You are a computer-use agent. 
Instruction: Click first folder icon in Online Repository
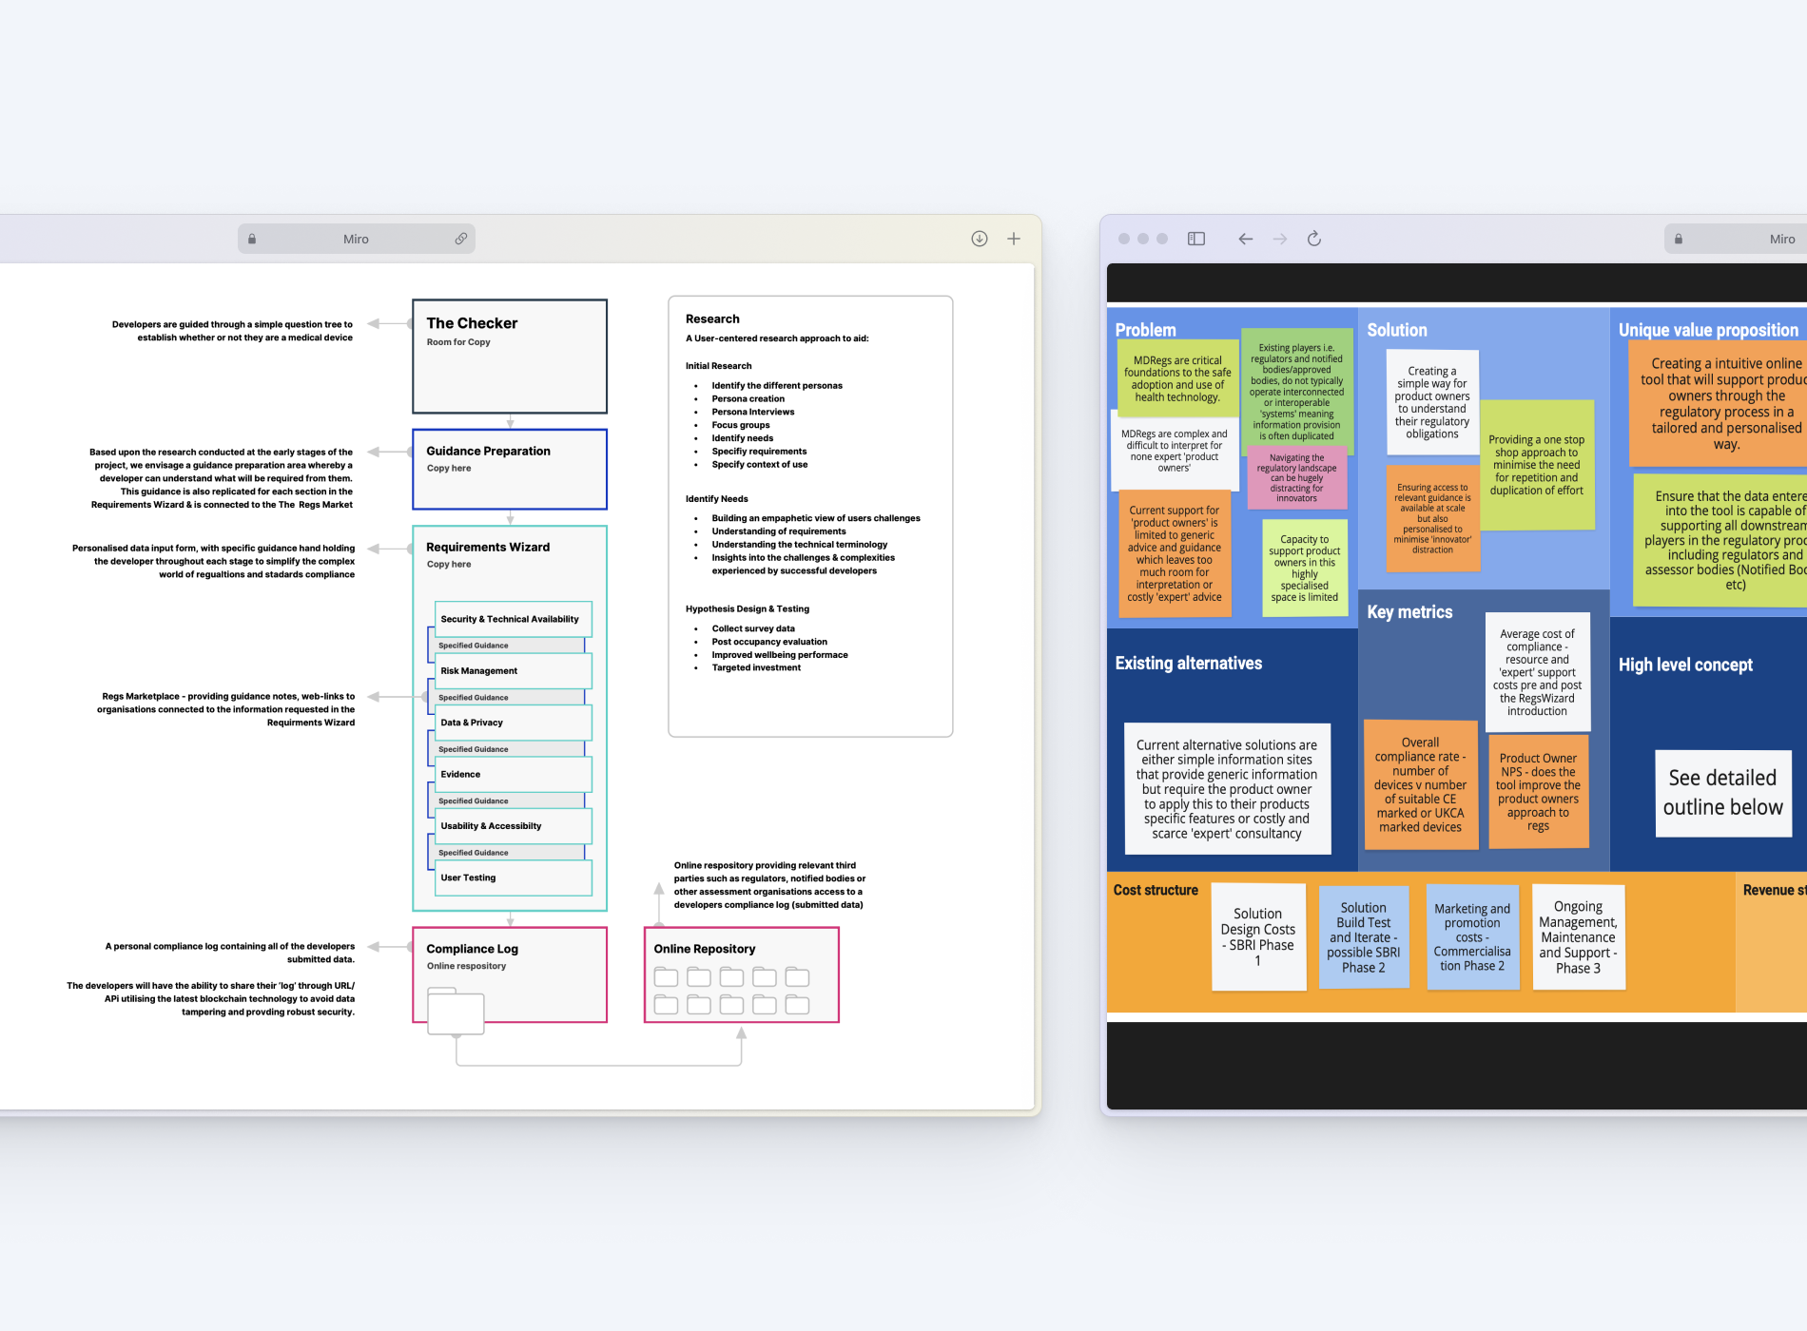click(667, 977)
